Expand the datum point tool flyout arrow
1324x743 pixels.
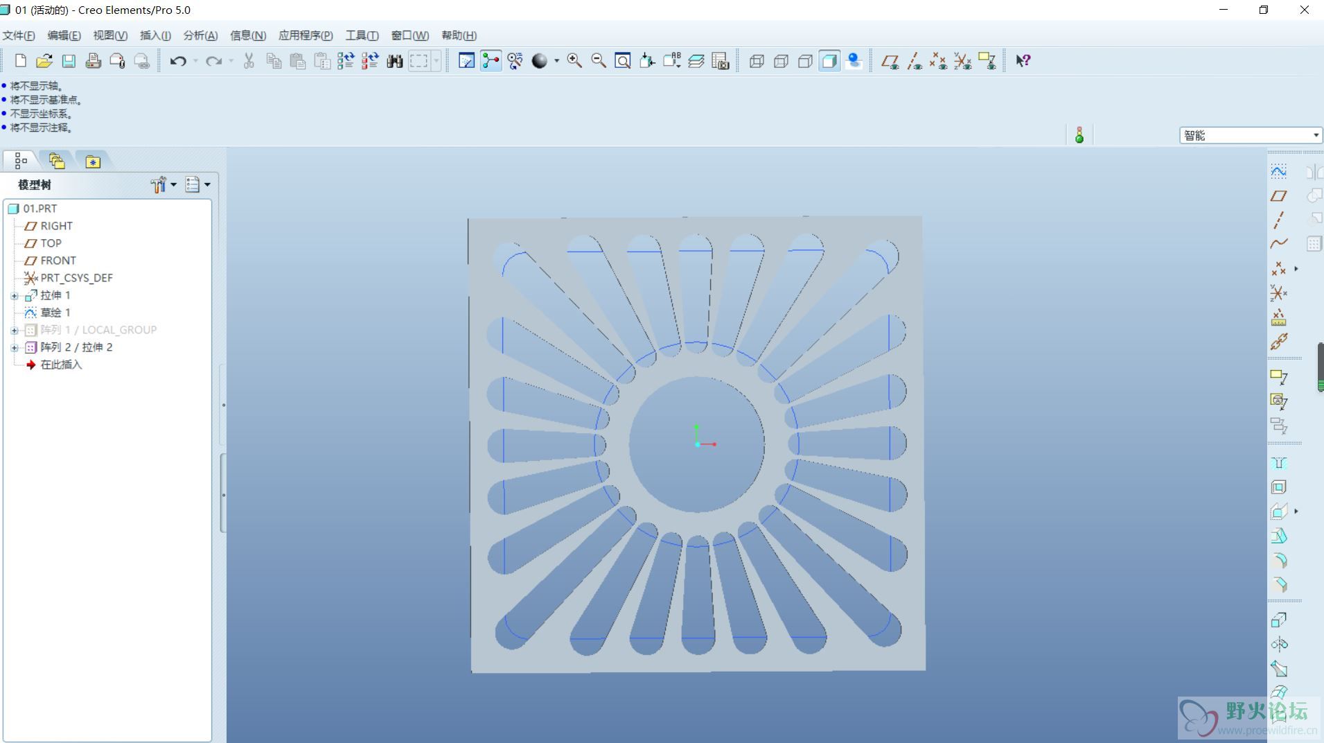(1296, 268)
